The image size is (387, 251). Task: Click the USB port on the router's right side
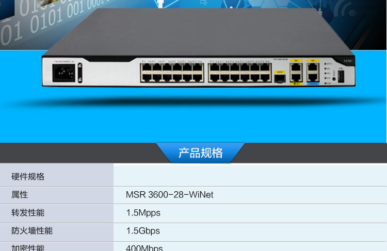pos(341,76)
